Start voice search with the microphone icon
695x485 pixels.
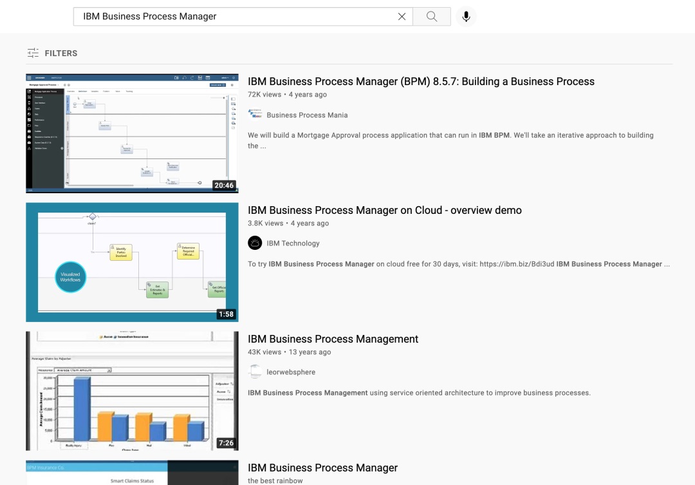(x=466, y=16)
